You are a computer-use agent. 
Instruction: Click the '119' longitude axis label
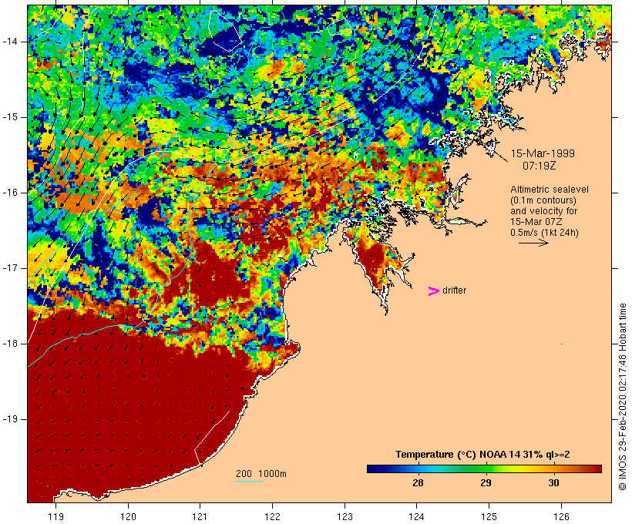(x=56, y=516)
